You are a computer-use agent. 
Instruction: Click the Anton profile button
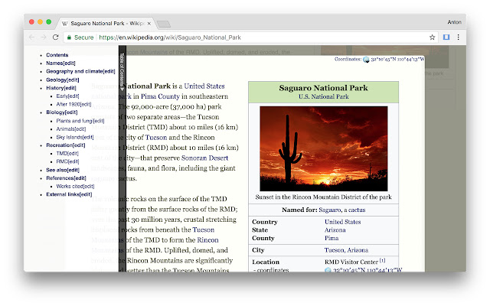tap(454, 22)
